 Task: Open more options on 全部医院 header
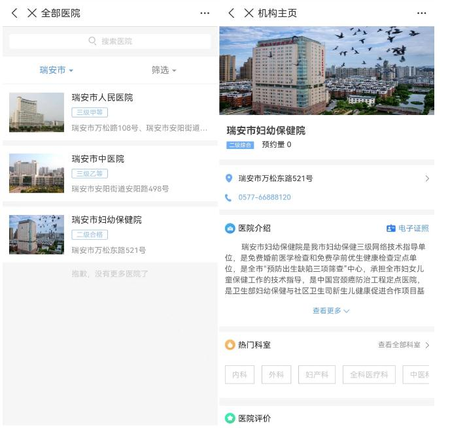pyautogui.click(x=205, y=13)
